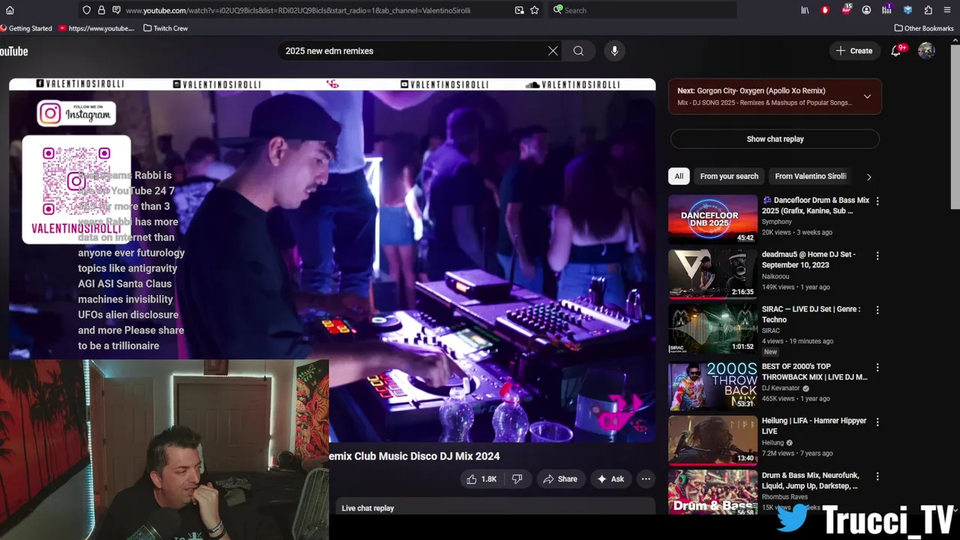Screen dimensions: 960x540
Task: Click the 2000s Throwback Mix thumbnail
Action: click(x=713, y=385)
